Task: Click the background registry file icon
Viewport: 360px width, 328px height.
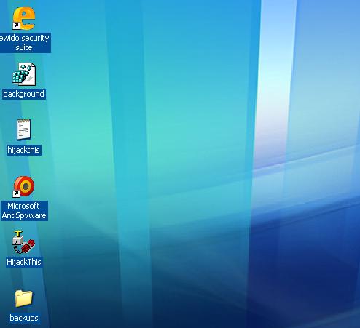Action: coord(24,74)
